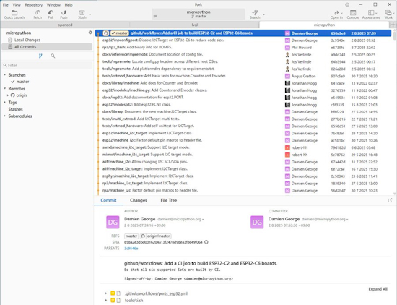Select commit 'esp32/modesp32: Add esp32.PCNT class'

click(243, 105)
